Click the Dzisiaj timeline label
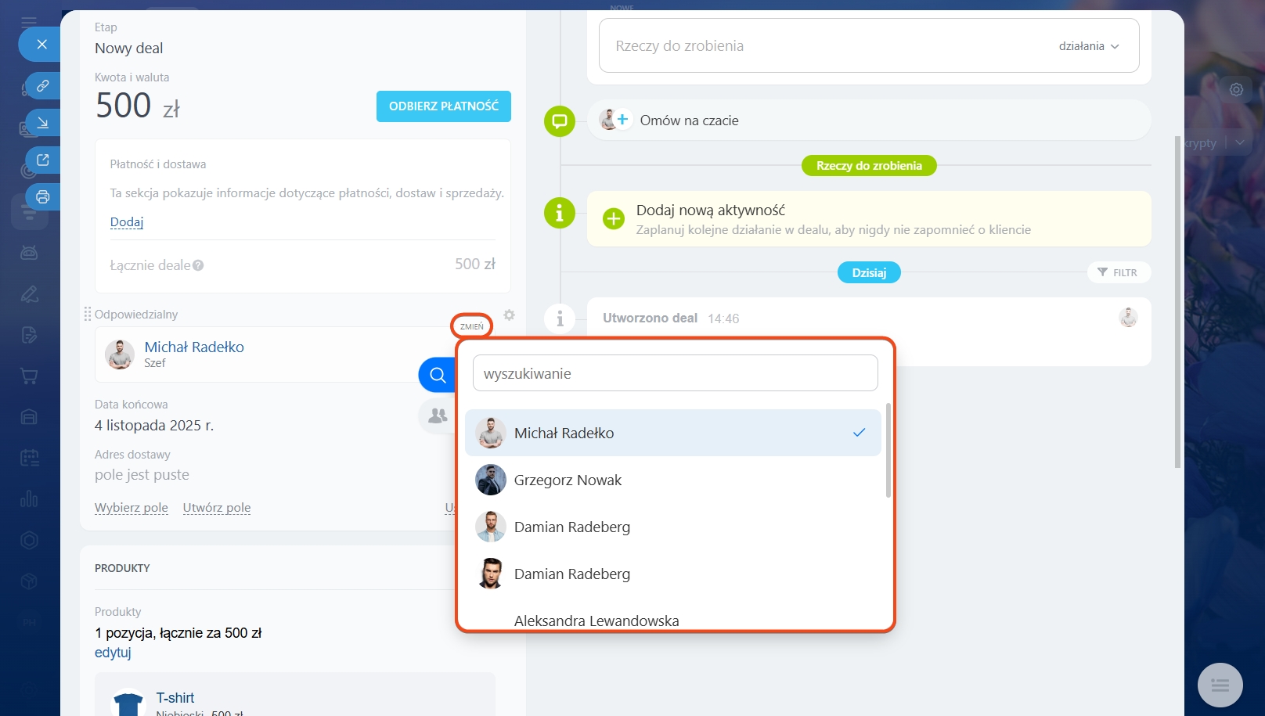1265x716 pixels. click(x=869, y=272)
